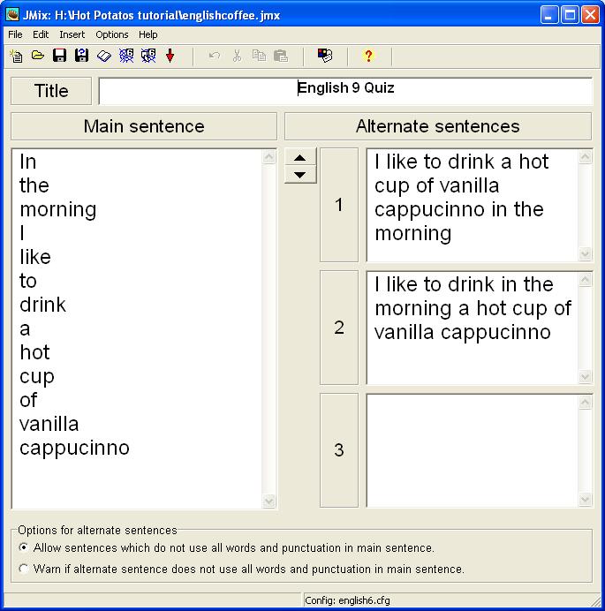The width and height of the screenshot is (605, 611).
Task: Open the File menu
Action: click(15, 34)
